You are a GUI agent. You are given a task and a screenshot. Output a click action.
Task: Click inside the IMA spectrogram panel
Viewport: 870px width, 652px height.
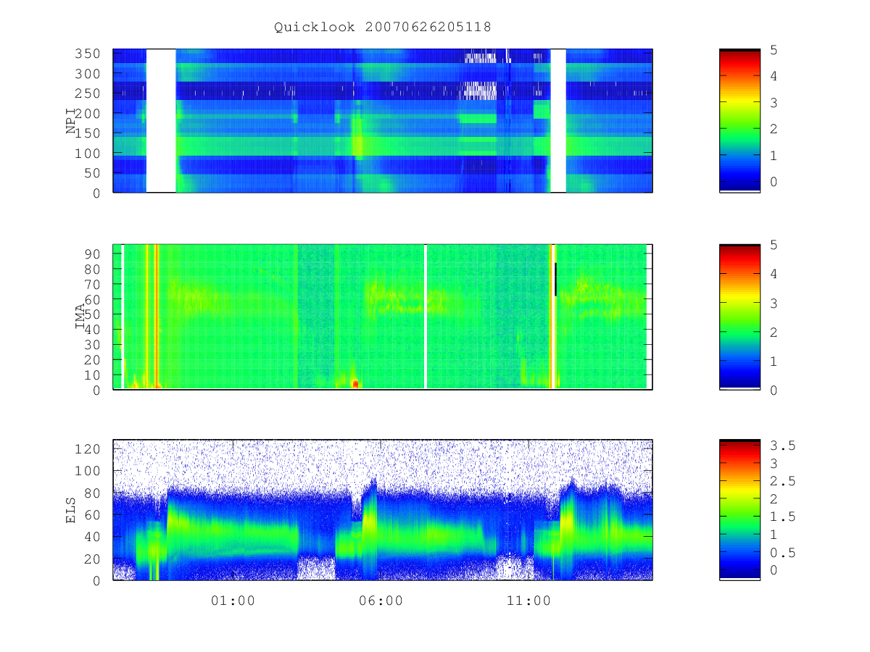[x=383, y=317]
